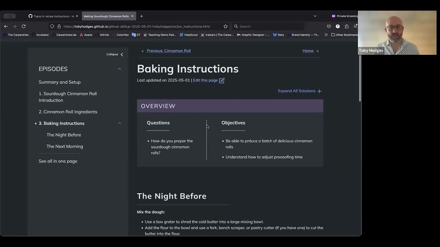Expand All Solutions

[299, 91]
